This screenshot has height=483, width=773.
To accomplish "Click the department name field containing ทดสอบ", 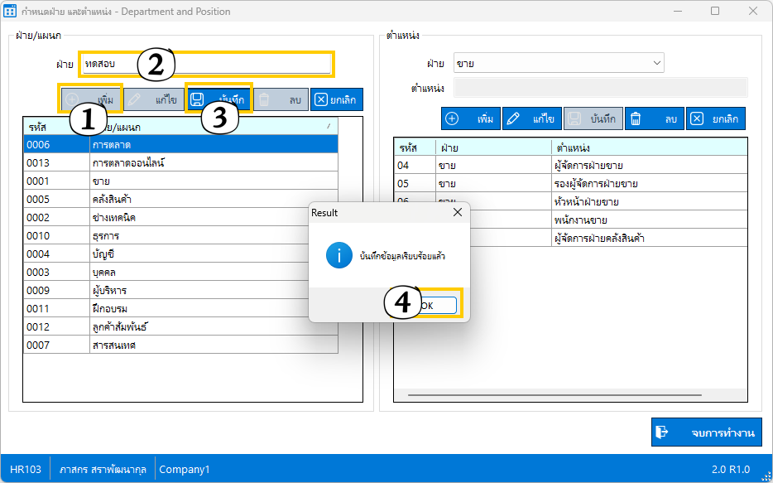I will tap(205, 64).
